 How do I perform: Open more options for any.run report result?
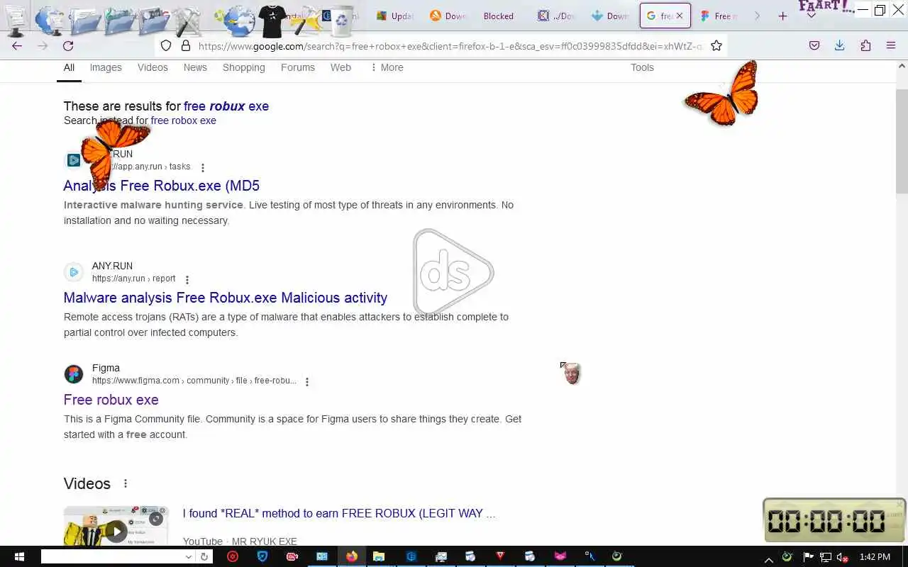click(187, 280)
